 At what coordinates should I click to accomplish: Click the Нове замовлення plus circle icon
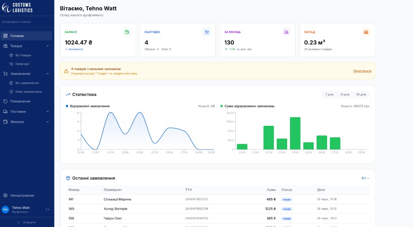click(11, 92)
